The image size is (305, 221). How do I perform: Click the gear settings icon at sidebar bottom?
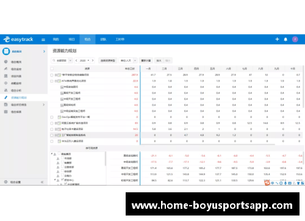coord(5,182)
